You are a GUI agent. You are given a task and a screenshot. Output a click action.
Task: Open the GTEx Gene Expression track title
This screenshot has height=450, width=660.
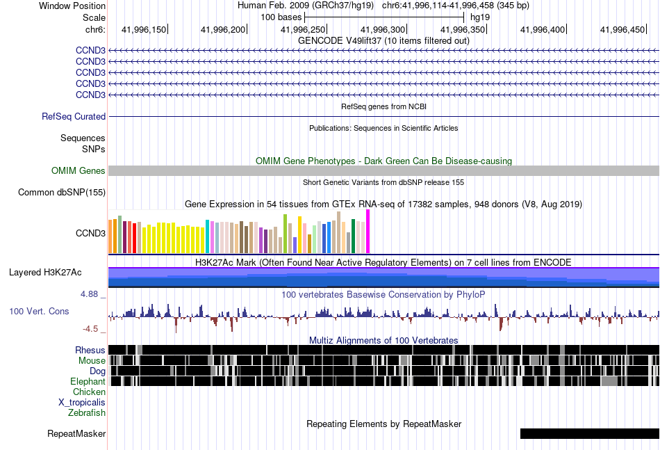(383, 204)
